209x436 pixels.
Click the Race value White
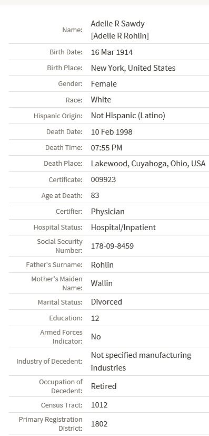101,100
